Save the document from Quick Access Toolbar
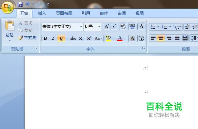 click(x=20, y=4)
